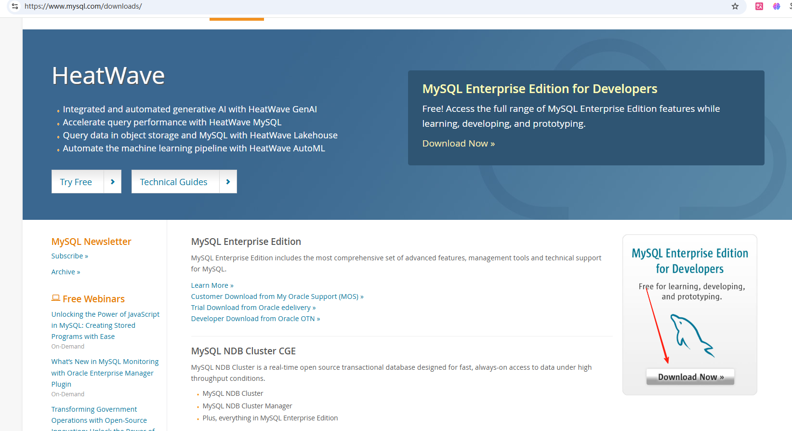Open the translate extension icon
This screenshot has height=431, width=792.
pyautogui.click(x=759, y=6)
